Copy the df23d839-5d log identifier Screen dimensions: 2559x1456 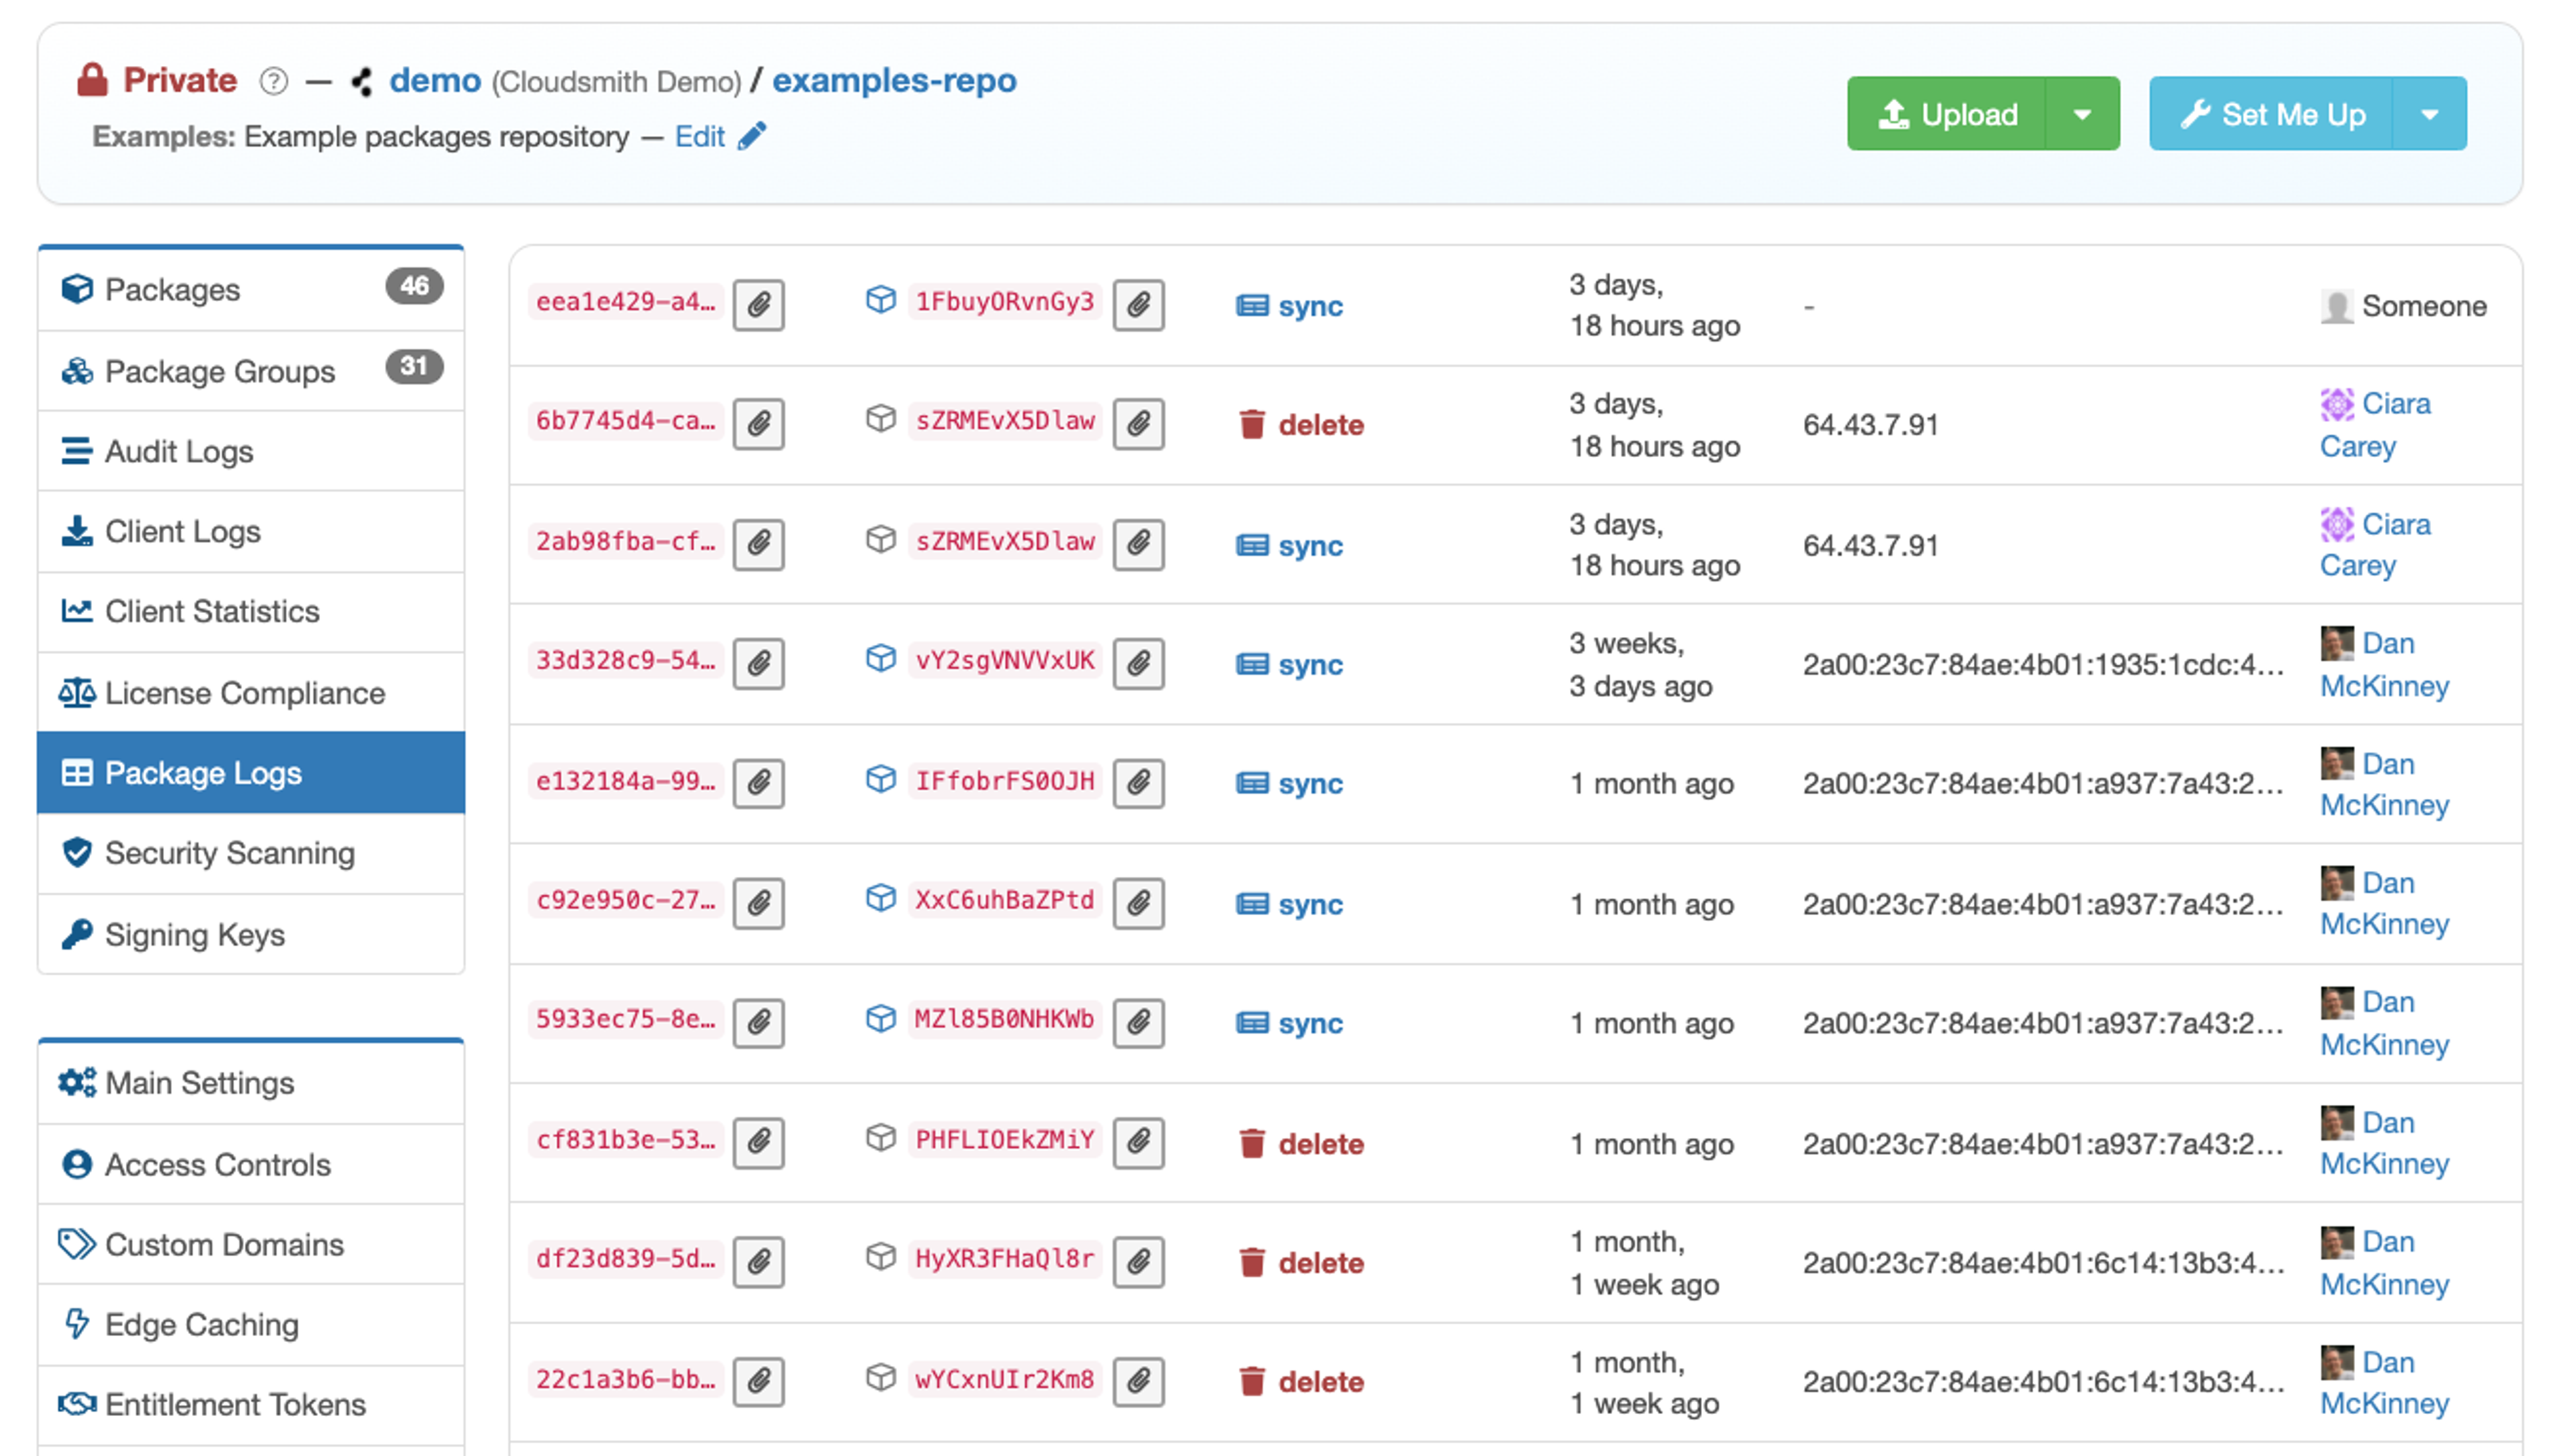click(x=758, y=1262)
